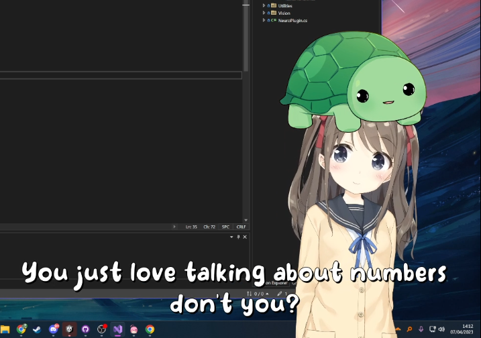Open the volume speaker tray icon
This screenshot has height=338, width=481.
pos(441,329)
